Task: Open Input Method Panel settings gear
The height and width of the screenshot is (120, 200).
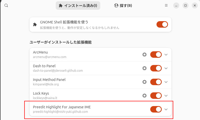Action: click(x=144, y=82)
